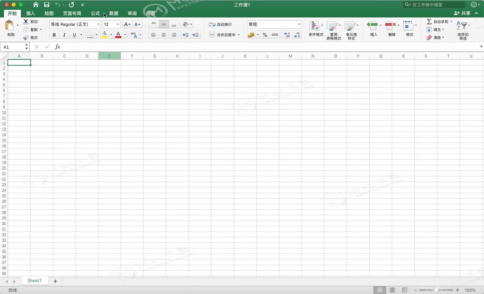Click the search in sheet field
Image resolution: width=484 pixels, height=294 pixels.
pyautogui.click(x=435, y=5)
